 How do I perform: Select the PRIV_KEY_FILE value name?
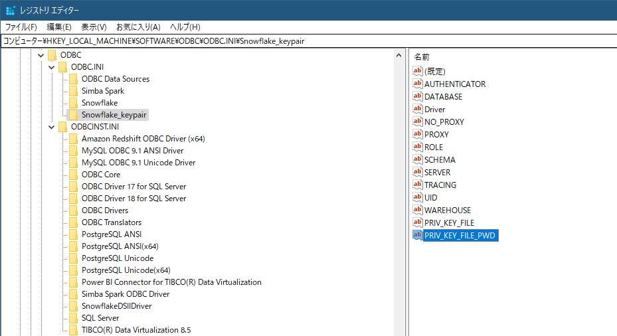click(449, 222)
